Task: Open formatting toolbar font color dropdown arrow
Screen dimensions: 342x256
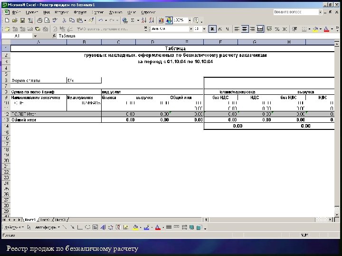Action: [x=332, y=29]
